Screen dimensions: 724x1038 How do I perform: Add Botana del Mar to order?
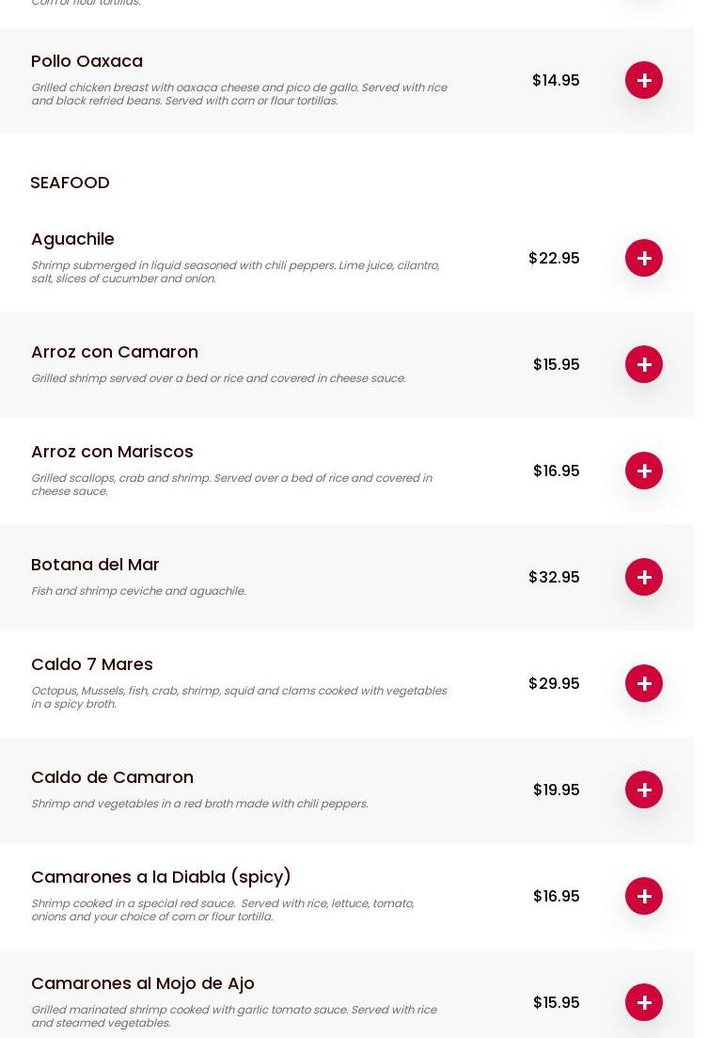tap(644, 577)
